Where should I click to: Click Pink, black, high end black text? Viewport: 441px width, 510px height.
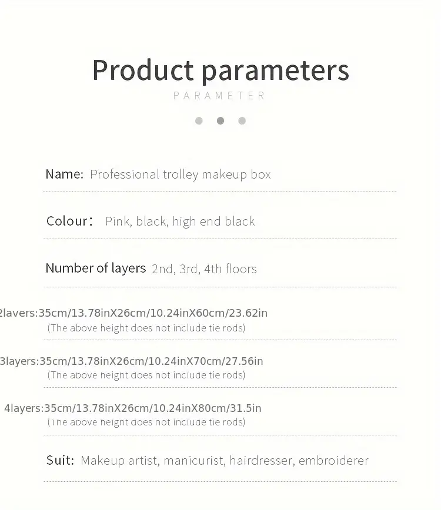coord(180,222)
